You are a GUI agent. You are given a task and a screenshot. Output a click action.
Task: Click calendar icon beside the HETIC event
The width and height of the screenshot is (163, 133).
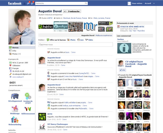tap(118, 27)
